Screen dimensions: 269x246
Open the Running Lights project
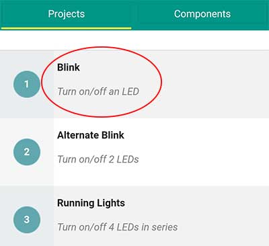[91, 203]
